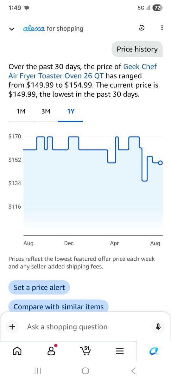Tap the microphone voice input icon
Image resolution: width=171 pixels, height=381 pixels.
point(158,327)
